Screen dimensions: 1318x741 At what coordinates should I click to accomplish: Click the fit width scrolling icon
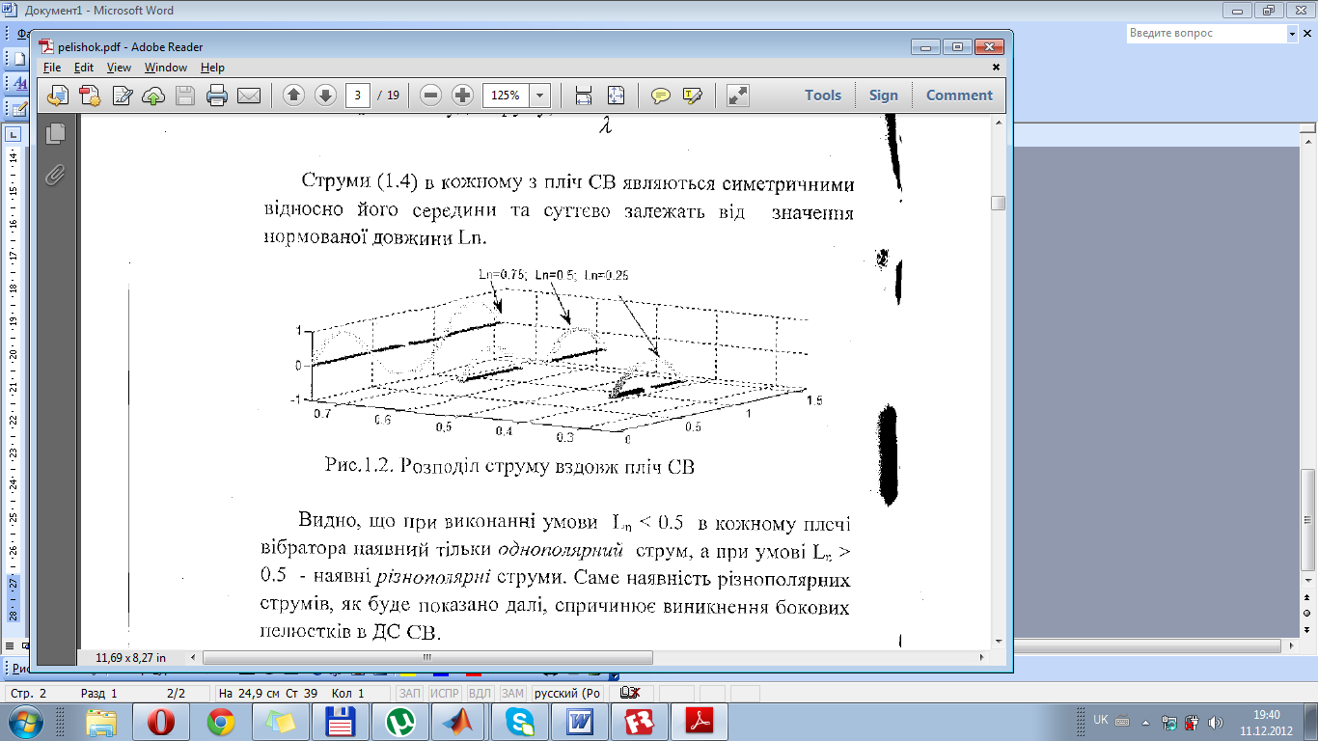[x=584, y=96]
